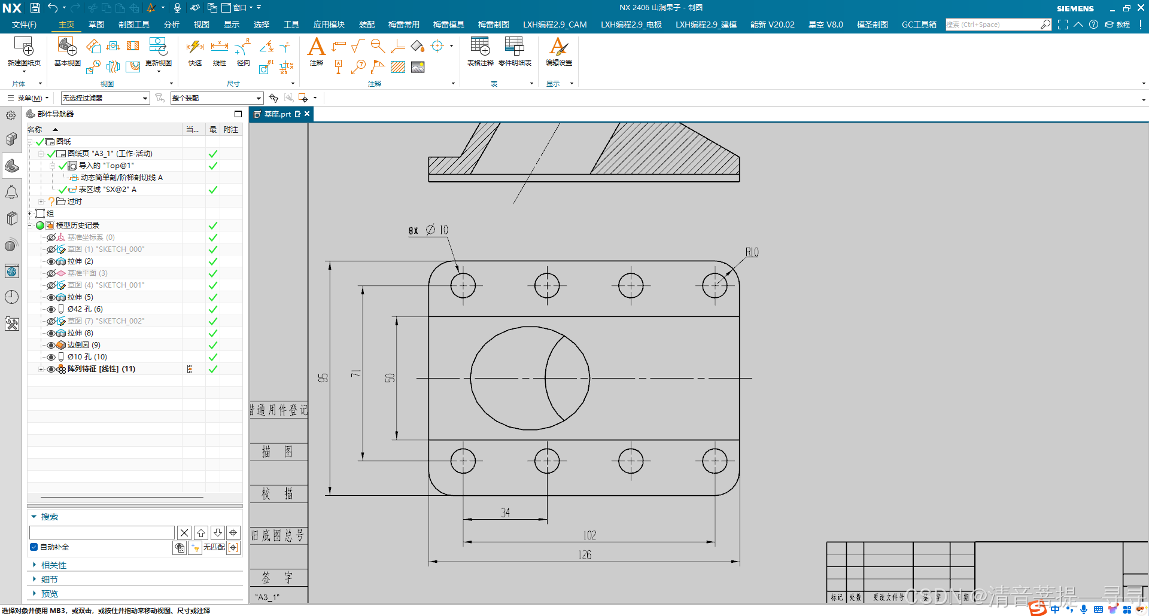The height and width of the screenshot is (616, 1149).
Task: Open the web browser globe sidebar icon
Action: [12, 271]
